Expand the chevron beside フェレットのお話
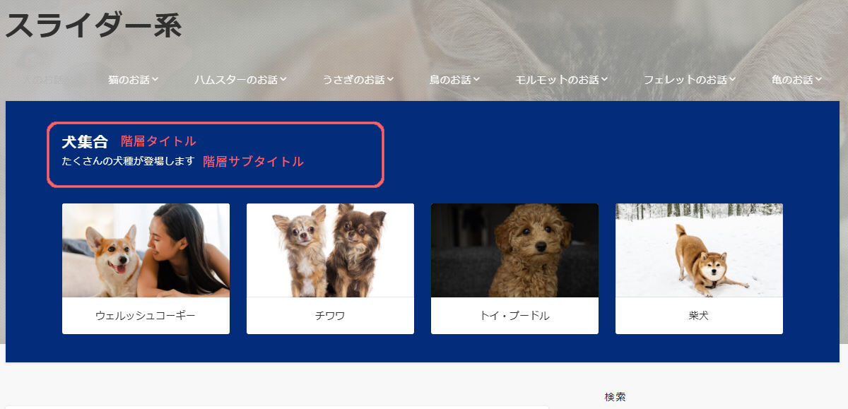 click(x=733, y=79)
